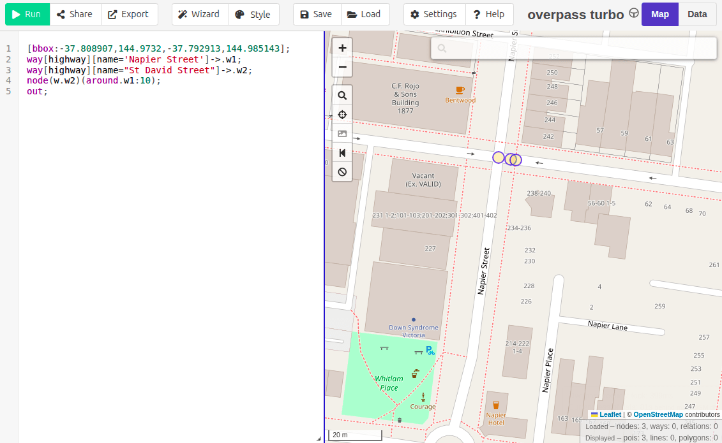Click the select bbox manually icon

pos(342,134)
